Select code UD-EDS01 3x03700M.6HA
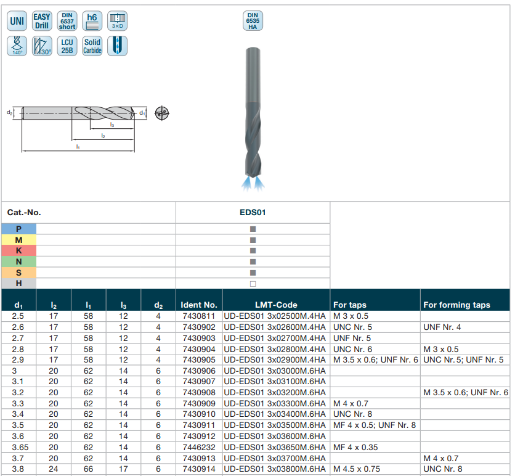The image size is (515, 476). (275, 458)
